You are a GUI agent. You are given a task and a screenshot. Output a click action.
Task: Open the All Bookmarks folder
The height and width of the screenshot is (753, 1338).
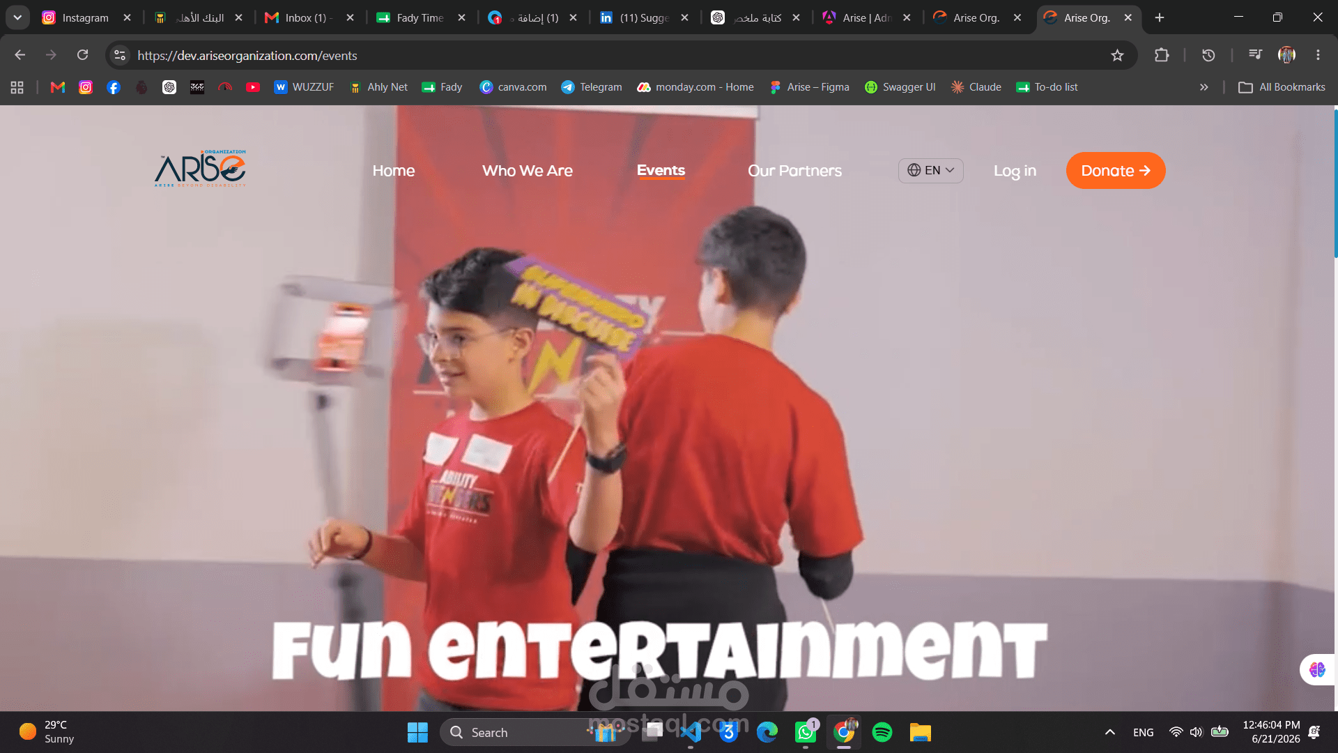(1282, 87)
